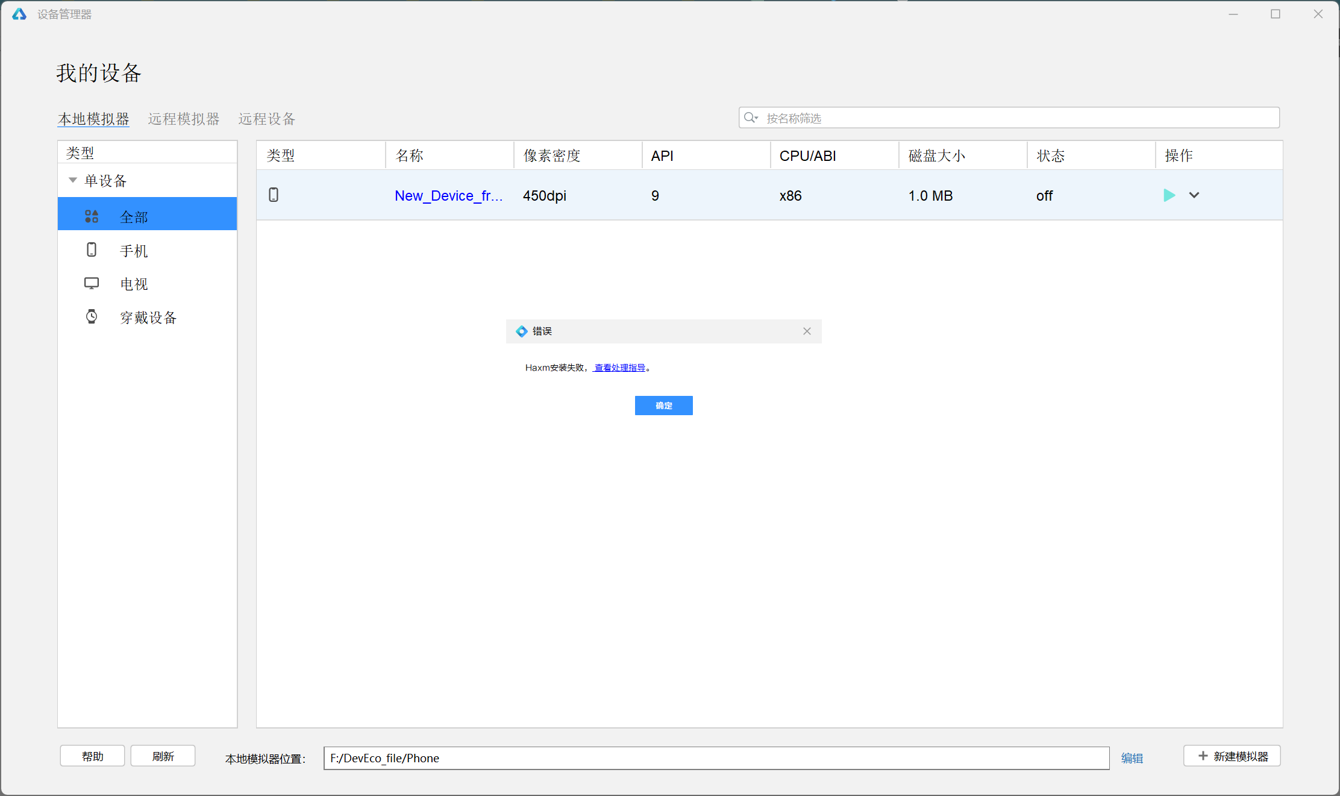Viewport: 1340px width, 796px height.
Task: Collapse the 单设备 tree group
Action: [73, 180]
